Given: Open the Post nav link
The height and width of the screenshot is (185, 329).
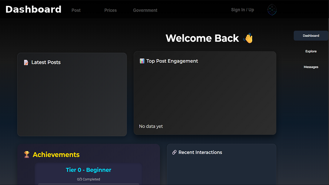Looking at the screenshot, I should pyautogui.click(x=76, y=10).
